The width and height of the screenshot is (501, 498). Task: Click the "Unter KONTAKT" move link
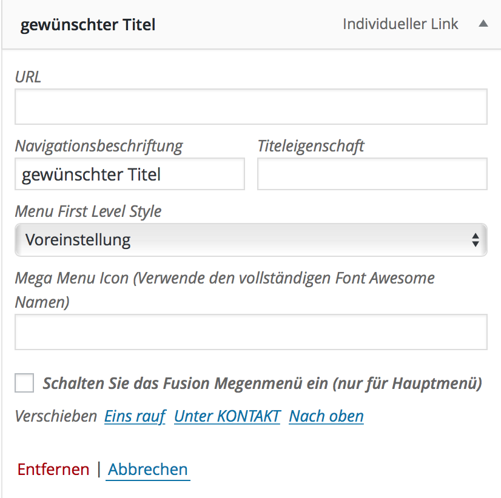pyautogui.click(x=227, y=416)
